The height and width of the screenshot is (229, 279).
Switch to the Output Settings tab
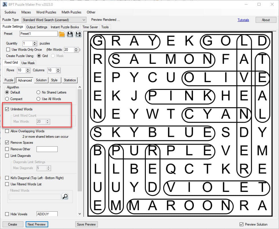(x=37, y=27)
